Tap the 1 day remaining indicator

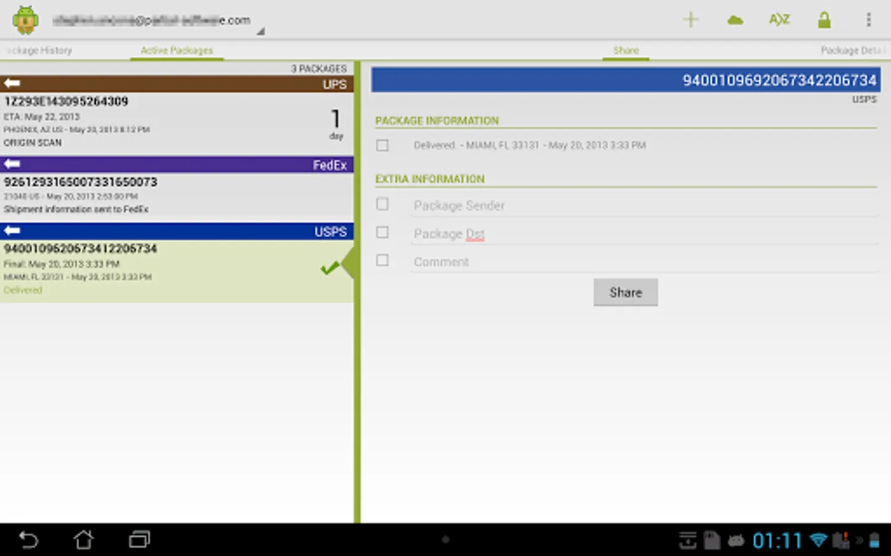[x=336, y=124]
